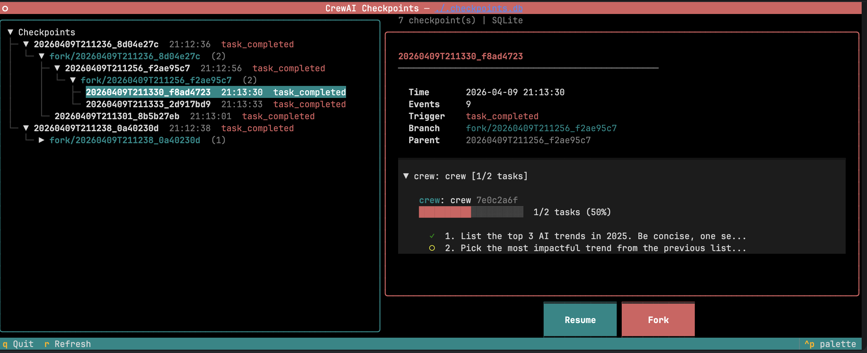Collapse the root Checkpoints tree node
The height and width of the screenshot is (353, 867).
coord(10,32)
